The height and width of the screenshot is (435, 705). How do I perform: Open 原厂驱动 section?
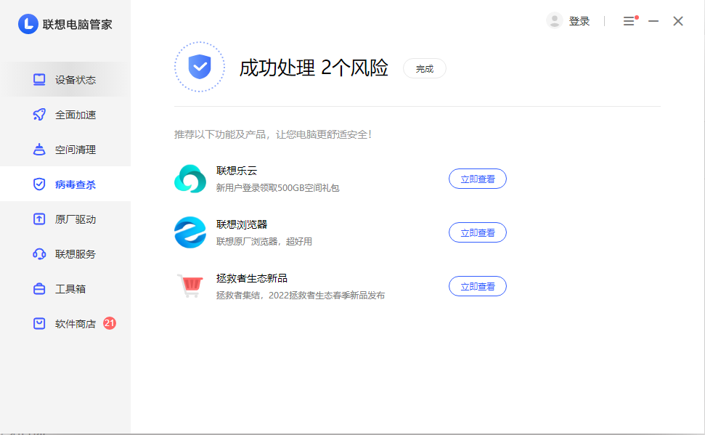[65, 219]
